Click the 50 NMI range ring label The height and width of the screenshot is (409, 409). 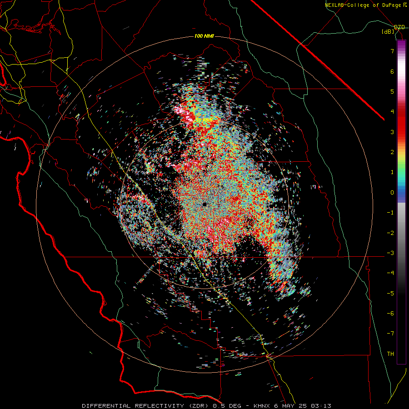coord(204,120)
